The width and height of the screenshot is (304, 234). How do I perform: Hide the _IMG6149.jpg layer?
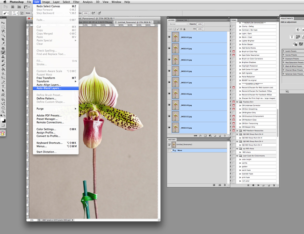click(x=169, y=105)
